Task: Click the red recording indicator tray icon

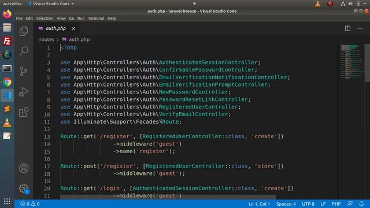Action: [330, 4]
